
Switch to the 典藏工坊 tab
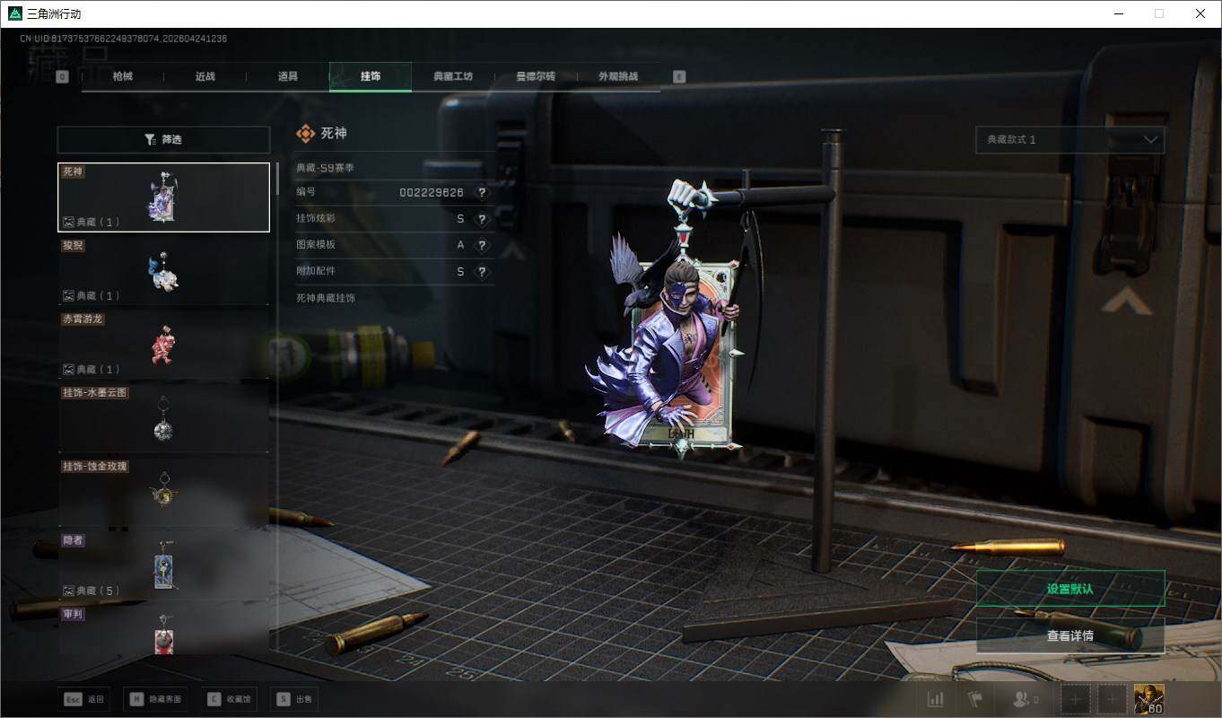tap(452, 77)
